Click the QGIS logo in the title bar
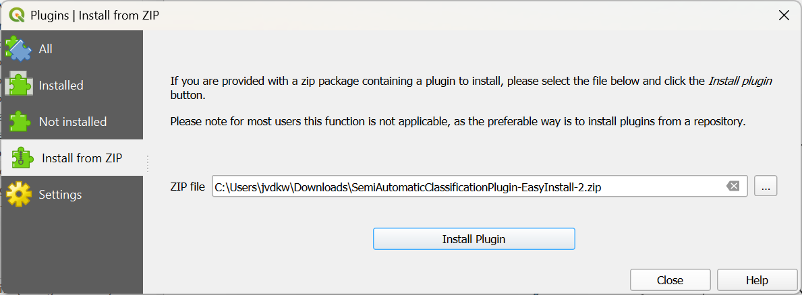 pos(17,15)
